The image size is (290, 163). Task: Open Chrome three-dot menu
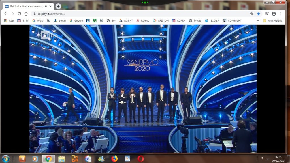coord(281,14)
